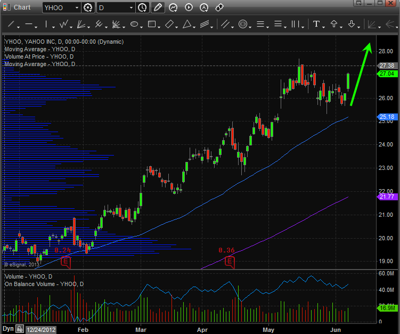This screenshot has width=400, height=334.
Task: Select the parallel lines channel tool
Action: (225, 25)
